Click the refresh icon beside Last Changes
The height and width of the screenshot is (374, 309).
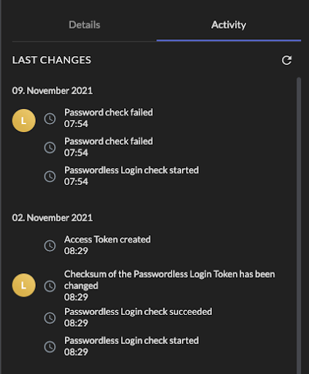pyautogui.click(x=286, y=60)
